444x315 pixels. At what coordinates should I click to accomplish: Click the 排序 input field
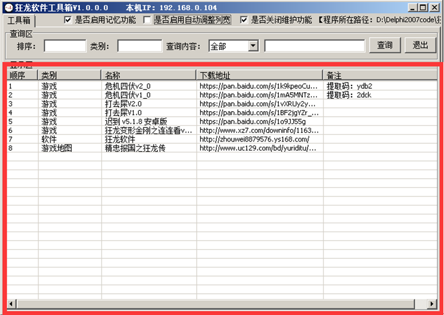click(65, 46)
